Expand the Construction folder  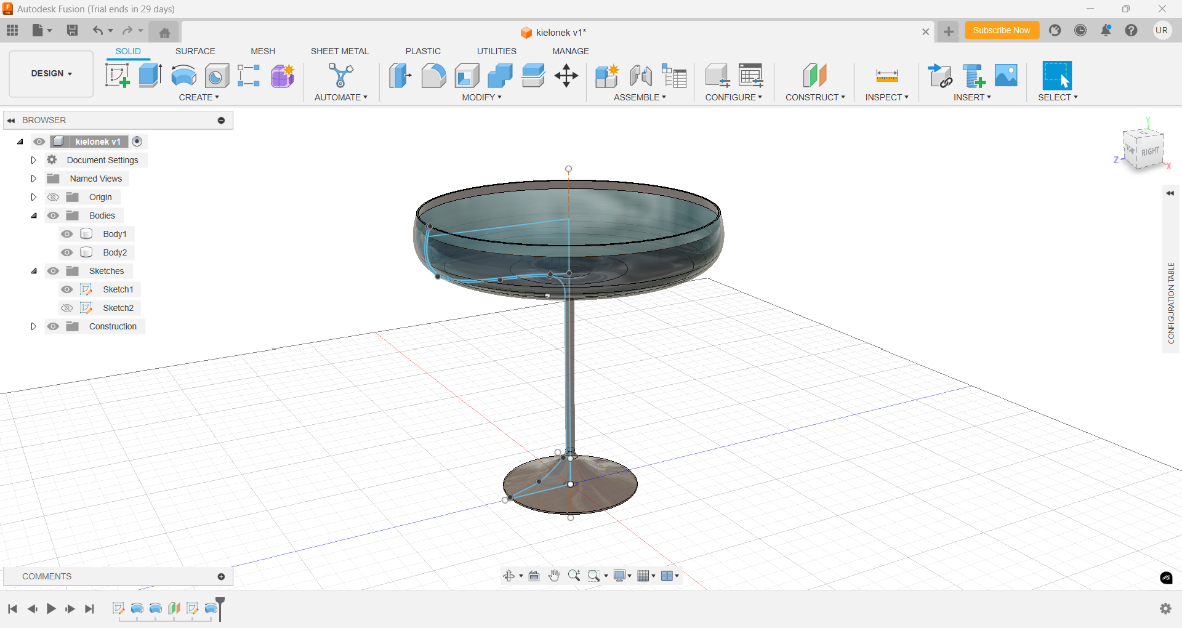pos(34,326)
